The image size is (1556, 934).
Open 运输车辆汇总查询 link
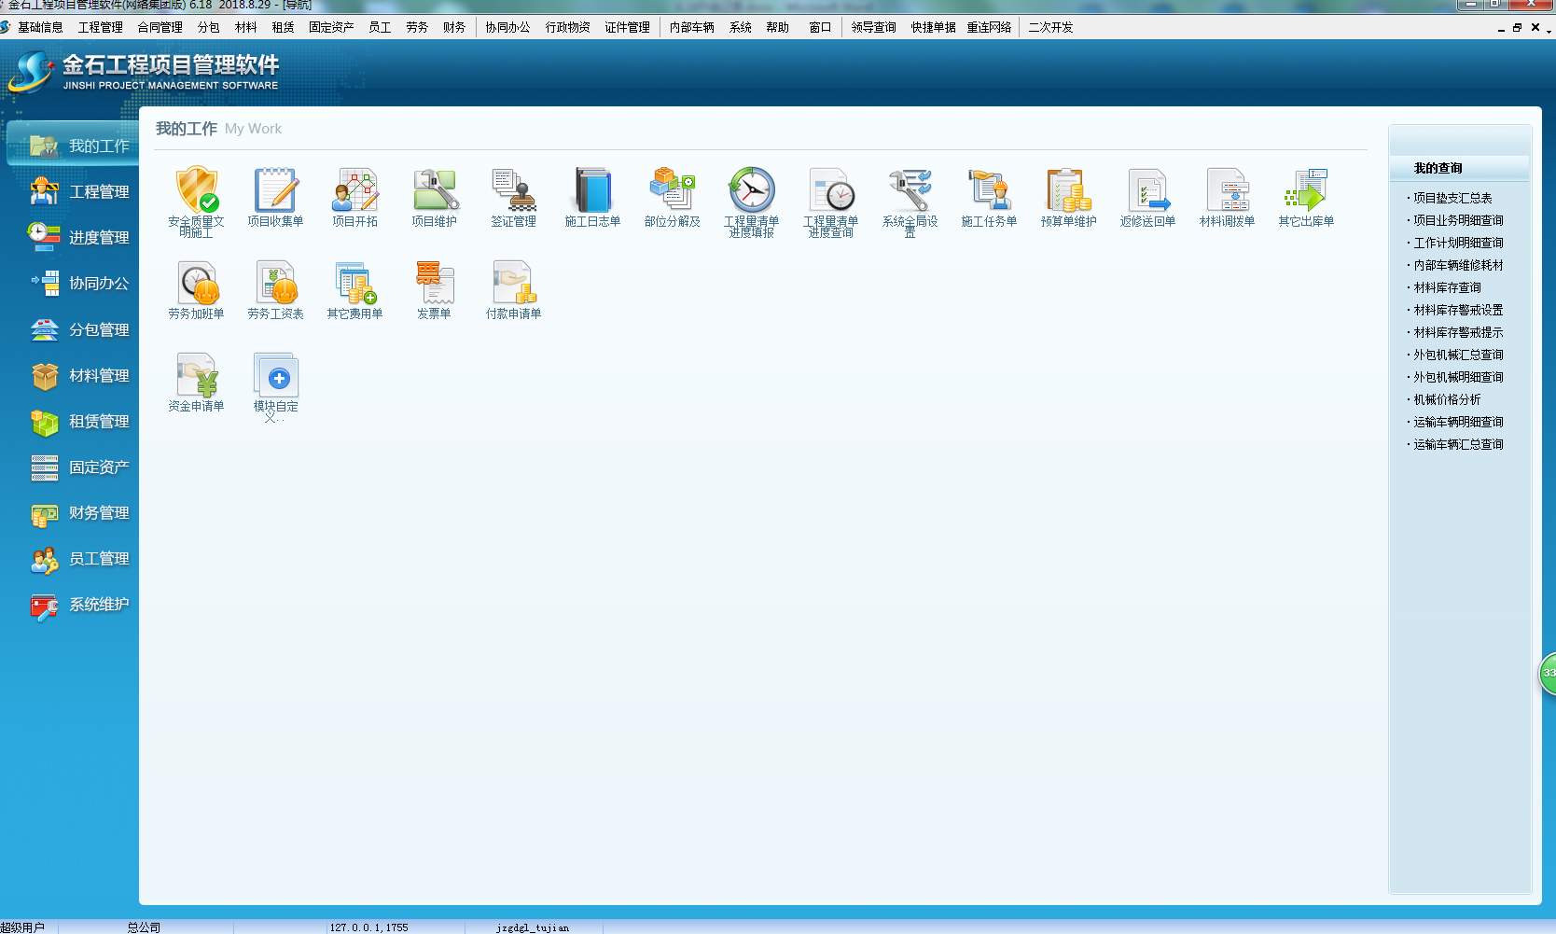point(1458,444)
